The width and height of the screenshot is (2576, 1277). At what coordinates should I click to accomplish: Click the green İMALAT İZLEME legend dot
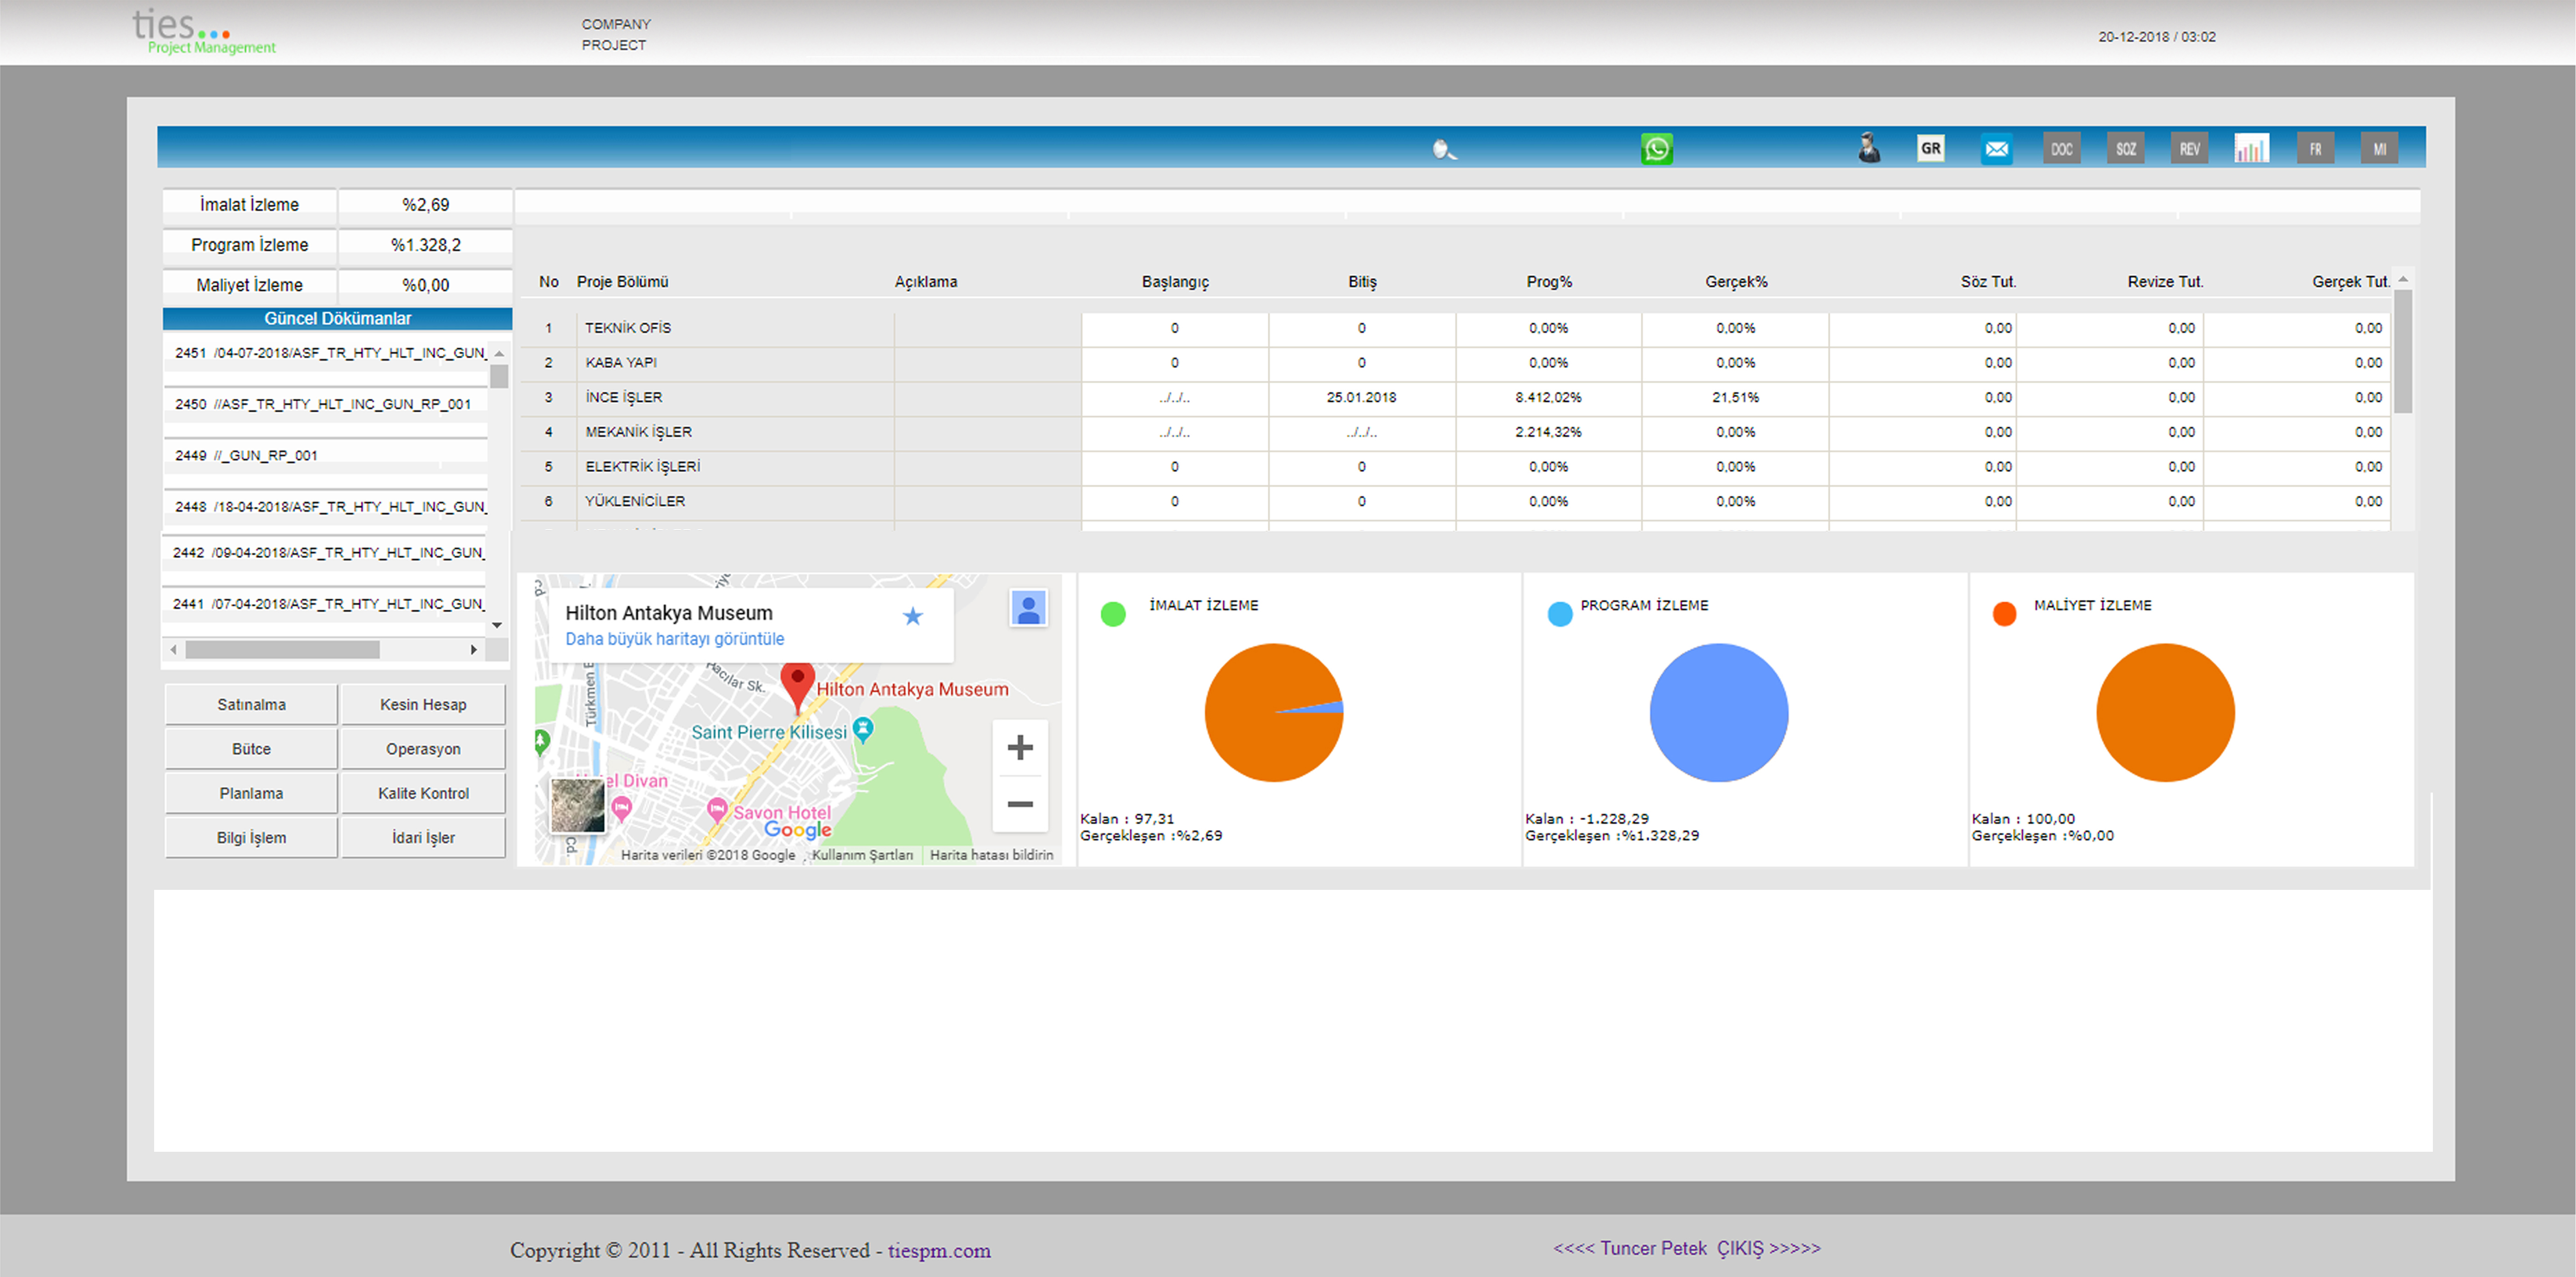pyautogui.click(x=1113, y=614)
